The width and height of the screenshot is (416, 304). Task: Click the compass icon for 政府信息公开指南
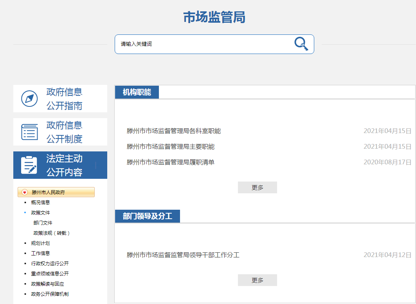pyautogui.click(x=29, y=99)
